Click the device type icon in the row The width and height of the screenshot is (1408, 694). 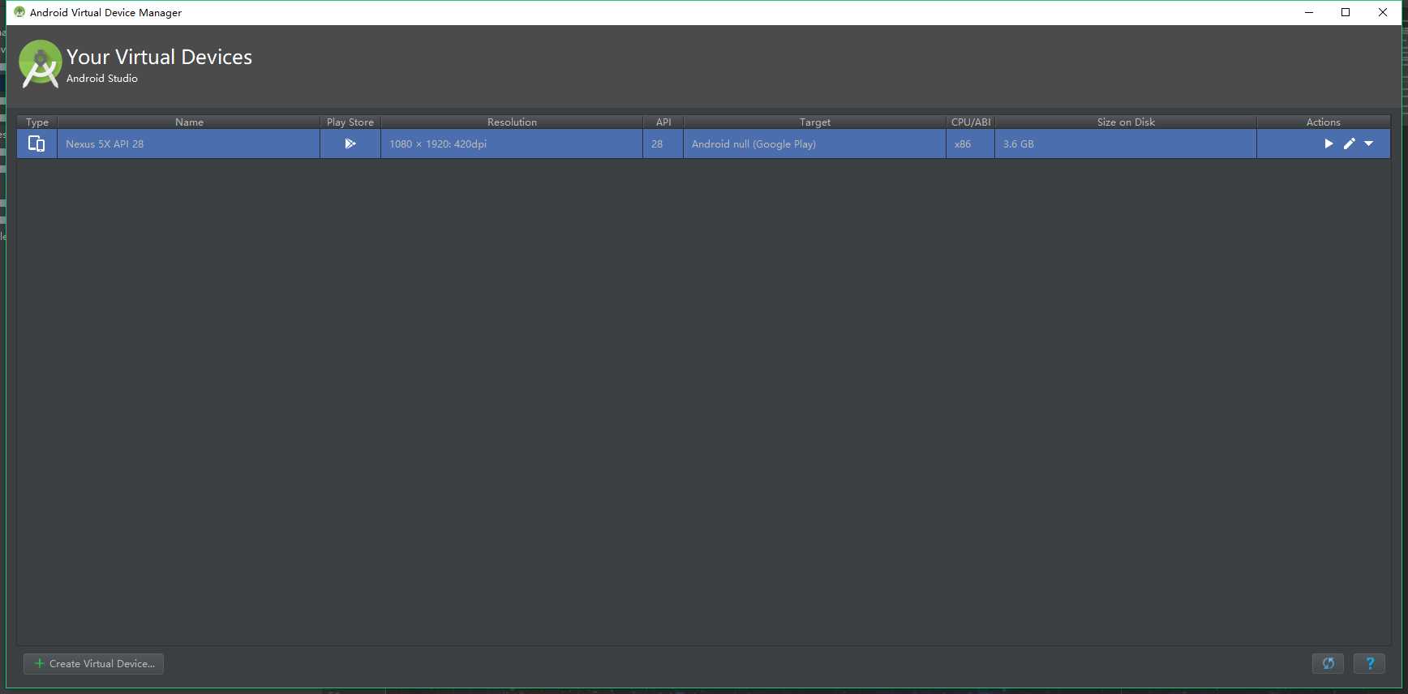tap(36, 144)
